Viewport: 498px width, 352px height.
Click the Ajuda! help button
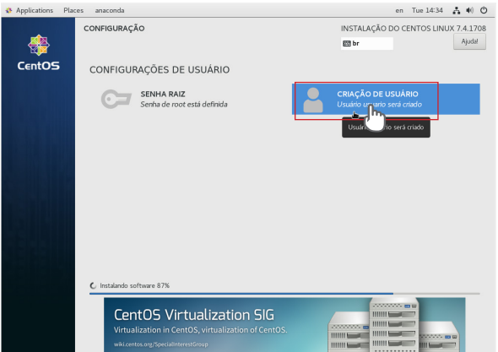[469, 41]
